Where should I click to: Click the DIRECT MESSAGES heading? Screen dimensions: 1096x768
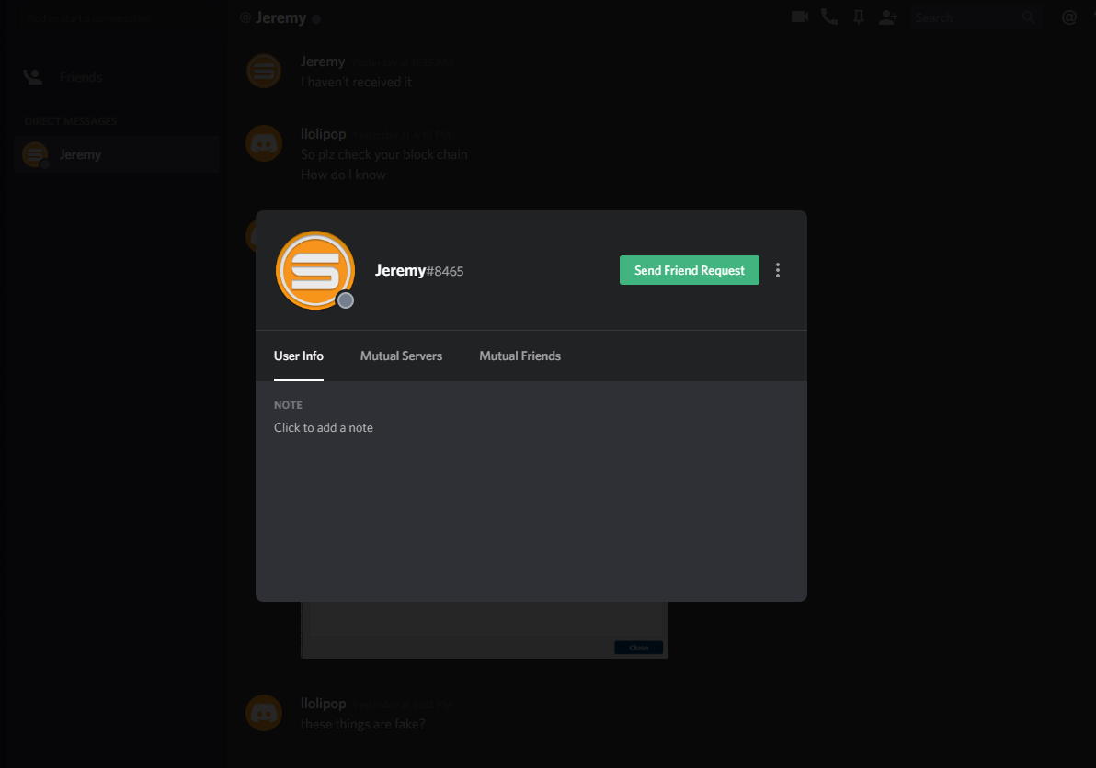(x=71, y=120)
